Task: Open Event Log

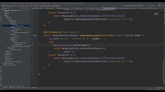Action: [x=160, y=88]
